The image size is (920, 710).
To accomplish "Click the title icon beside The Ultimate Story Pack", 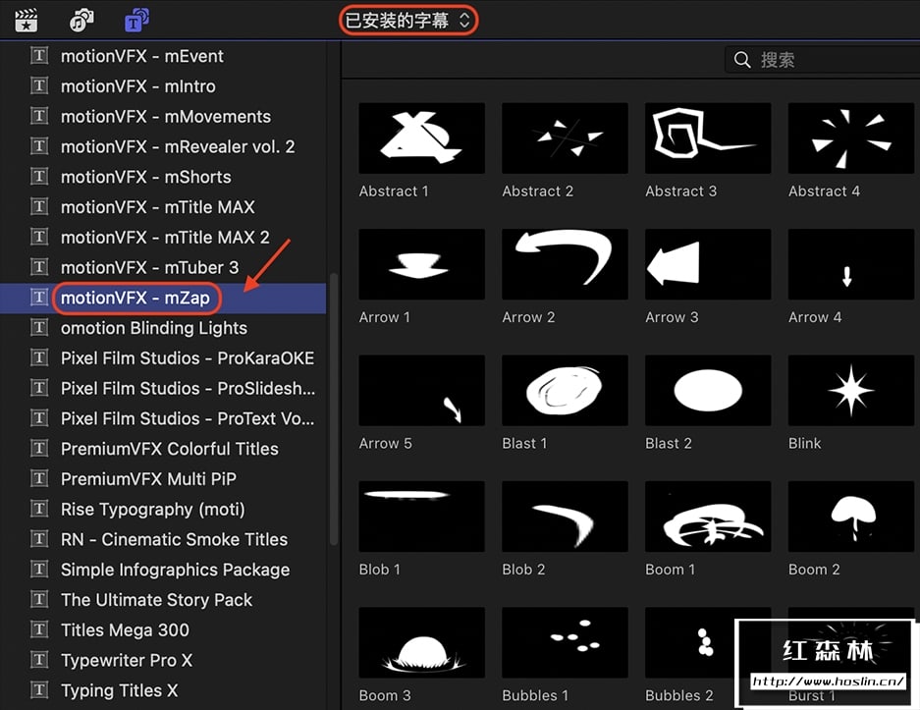I will (39, 600).
